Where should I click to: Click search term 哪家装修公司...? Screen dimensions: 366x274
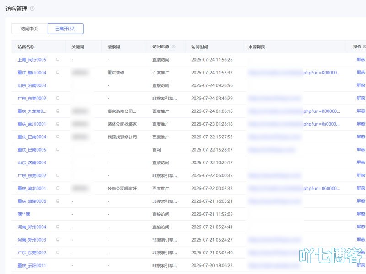122,111
